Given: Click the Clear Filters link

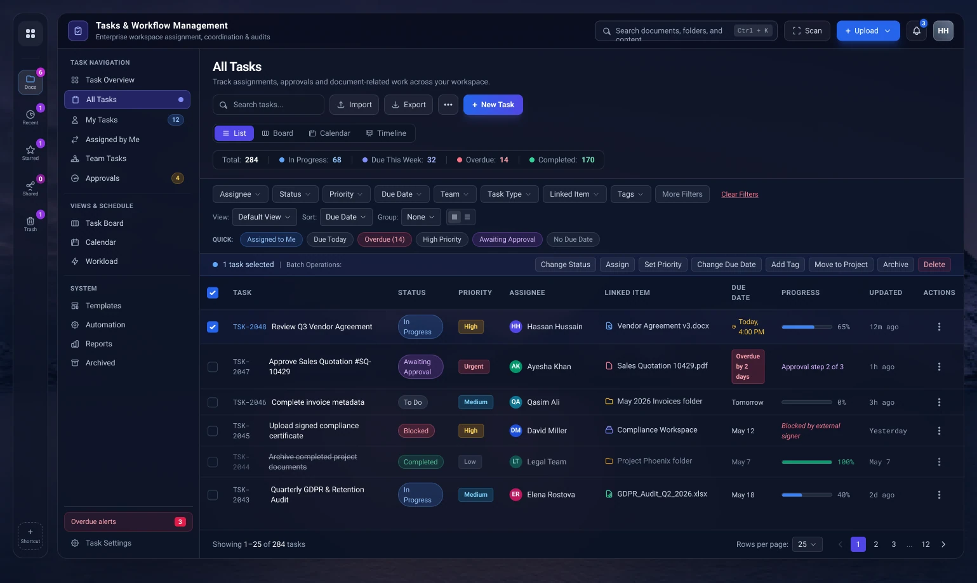Looking at the screenshot, I should tap(740, 194).
